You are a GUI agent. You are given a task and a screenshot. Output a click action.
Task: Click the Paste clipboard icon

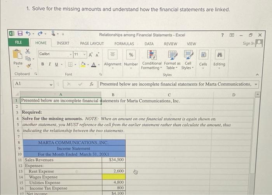17,54
